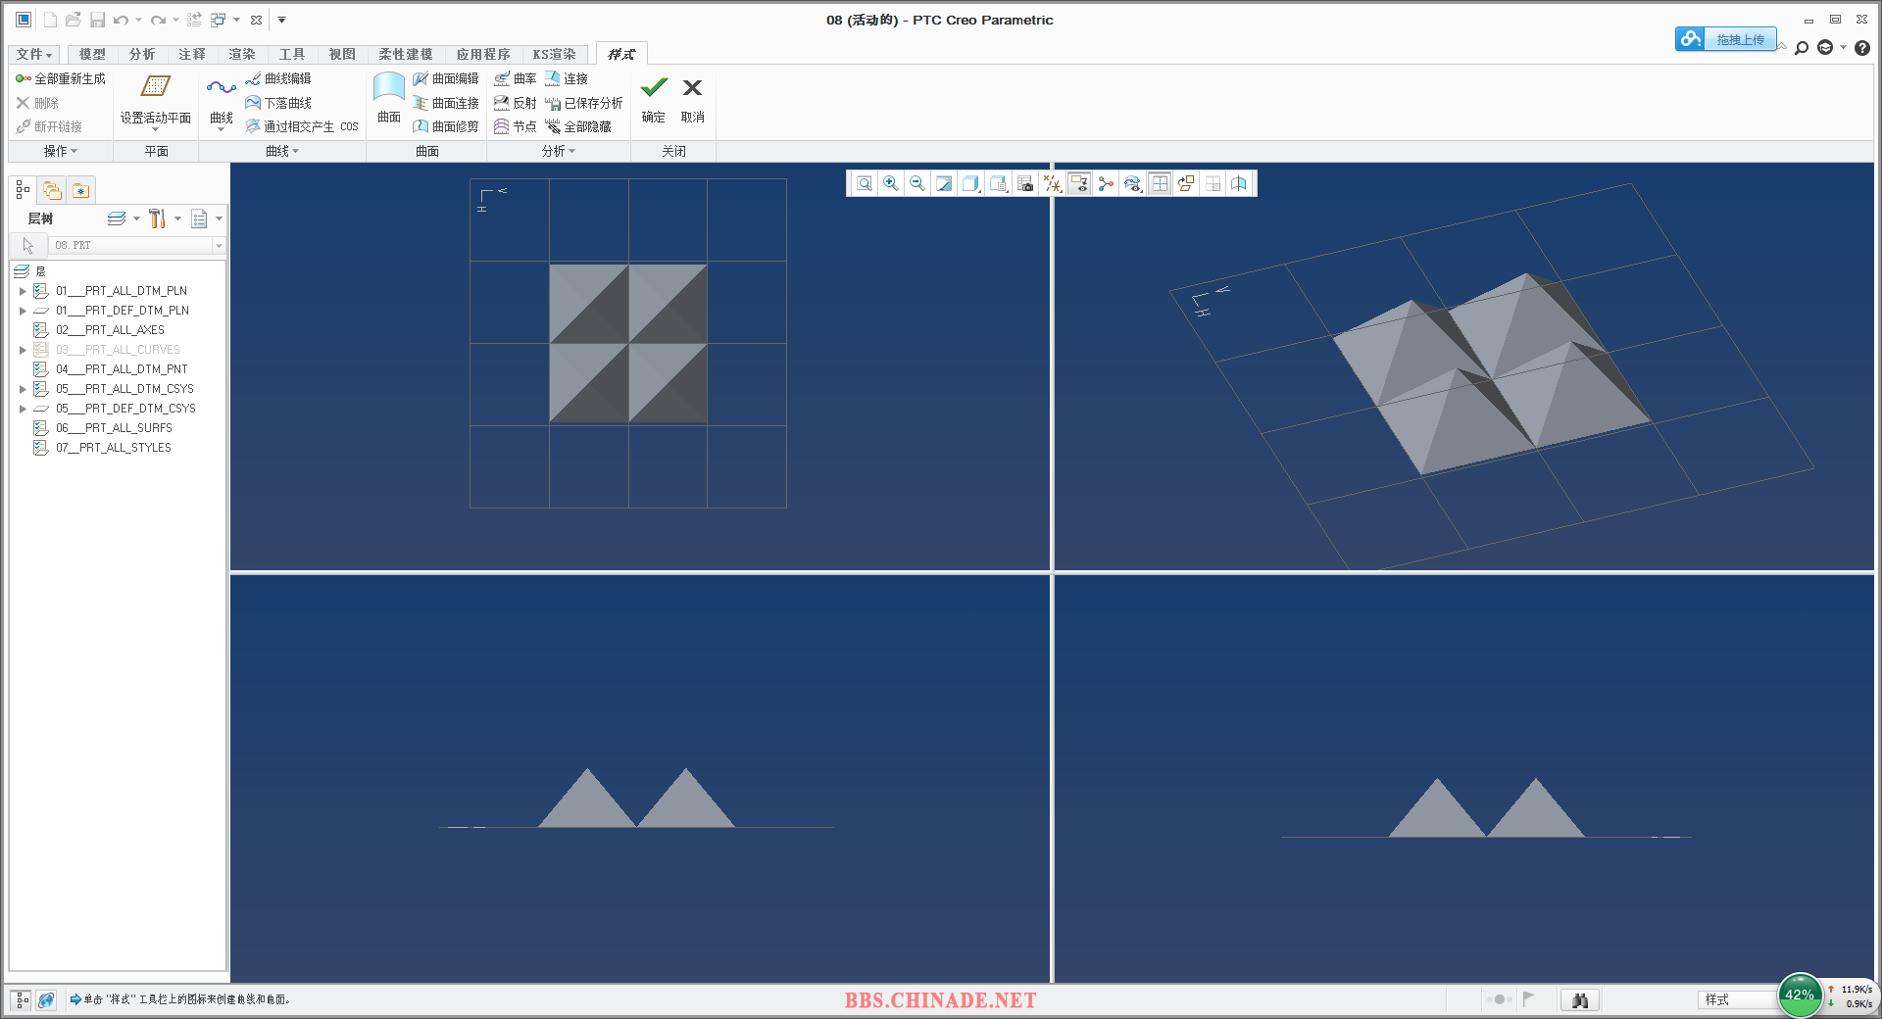Click the green 确定 checkmark to confirm
The height and width of the screenshot is (1019, 1882).
click(x=654, y=88)
